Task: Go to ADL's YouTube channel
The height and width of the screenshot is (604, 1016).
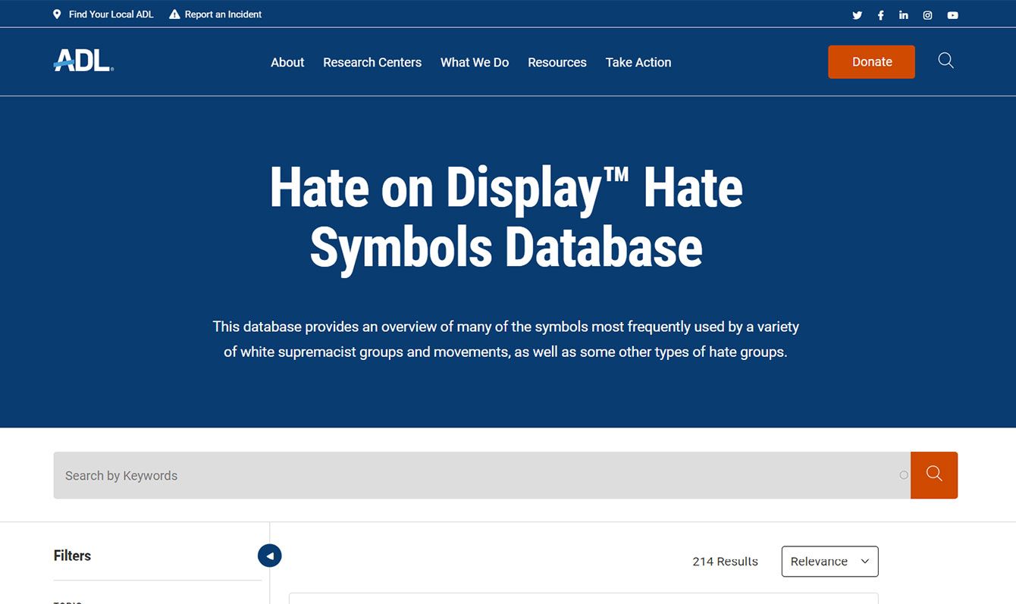Action: tap(952, 15)
